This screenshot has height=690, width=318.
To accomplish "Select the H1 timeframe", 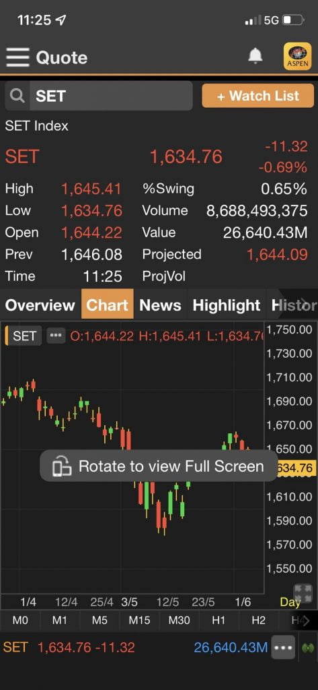I will click(218, 620).
